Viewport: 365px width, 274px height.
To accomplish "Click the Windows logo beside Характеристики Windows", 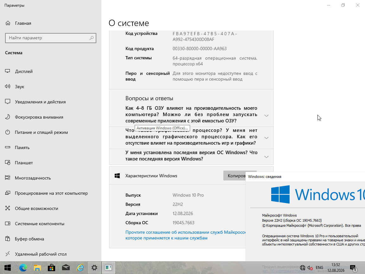I will click(117, 176).
